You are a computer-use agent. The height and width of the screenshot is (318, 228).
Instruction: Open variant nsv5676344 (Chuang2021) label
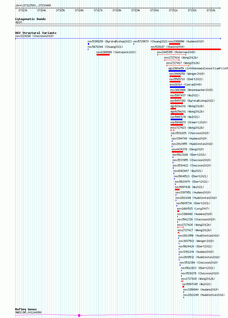[105, 47]
